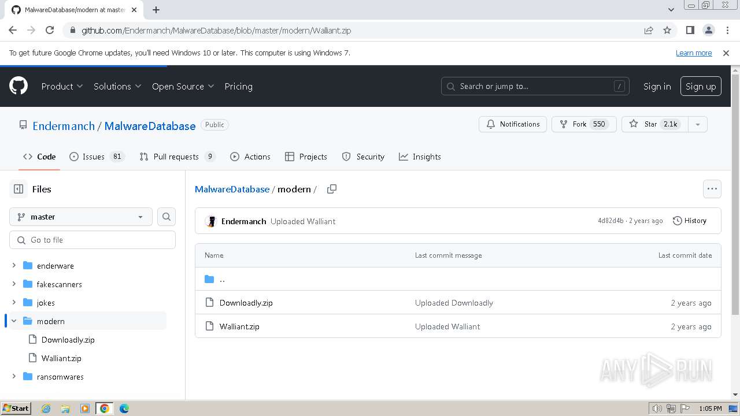This screenshot has width=740, height=416.
Task: Click the search files magnifier icon
Action: pos(166,217)
